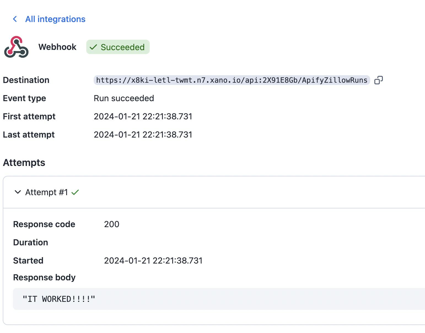Click the response body text "IT WORKED!!!!"
The image size is (425, 333).
click(59, 299)
